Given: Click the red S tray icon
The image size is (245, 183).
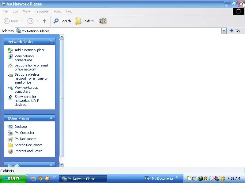Looking at the screenshot, I should click(217, 178).
